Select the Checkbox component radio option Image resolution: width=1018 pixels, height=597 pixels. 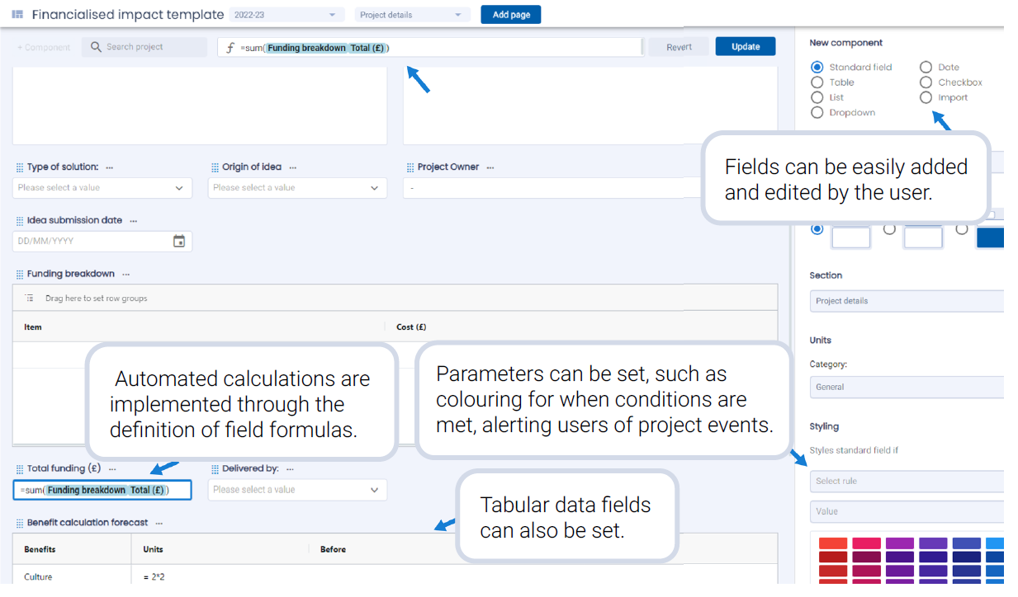pyautogui.click(x=926, y=82)
